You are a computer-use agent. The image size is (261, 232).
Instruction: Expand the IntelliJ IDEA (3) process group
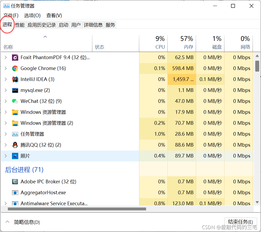click(x=6, y=79)
